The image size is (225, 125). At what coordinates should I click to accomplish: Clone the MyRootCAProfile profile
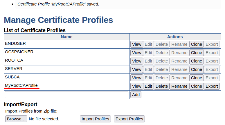[x=196, y=86]
